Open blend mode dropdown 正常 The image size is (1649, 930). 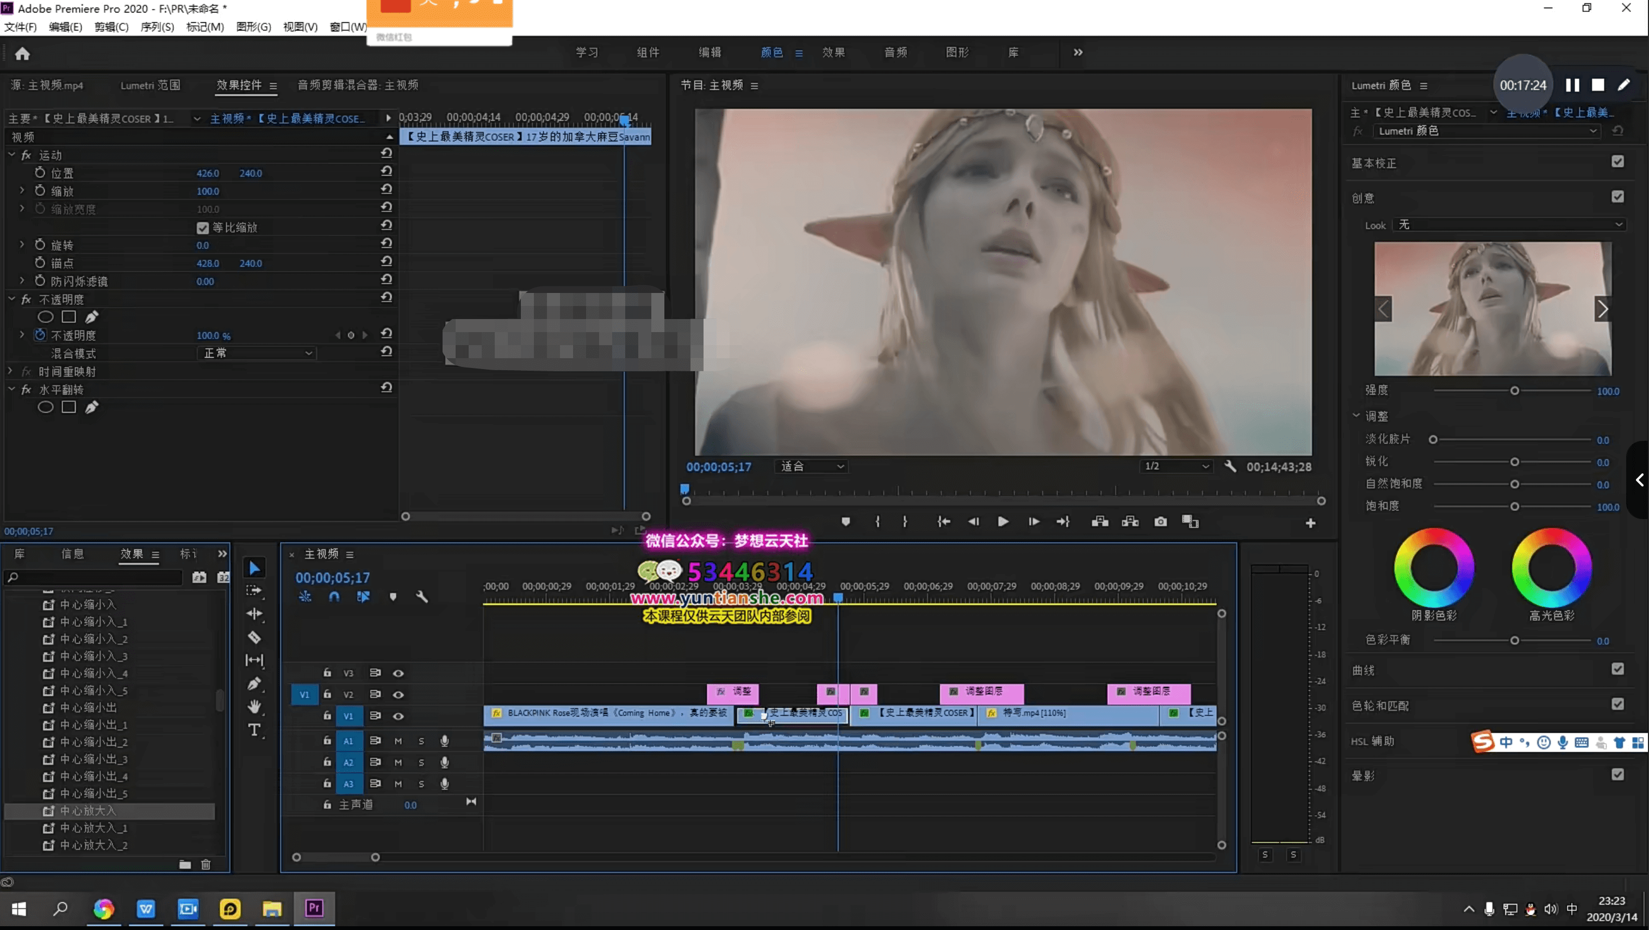[257, 353]
